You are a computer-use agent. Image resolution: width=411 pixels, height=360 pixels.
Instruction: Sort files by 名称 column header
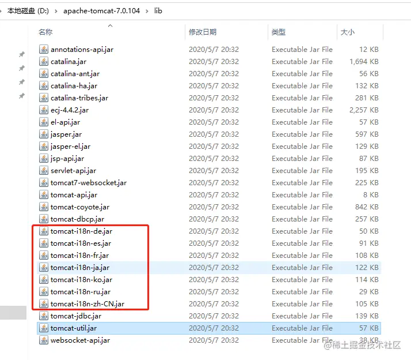[45, 32]
